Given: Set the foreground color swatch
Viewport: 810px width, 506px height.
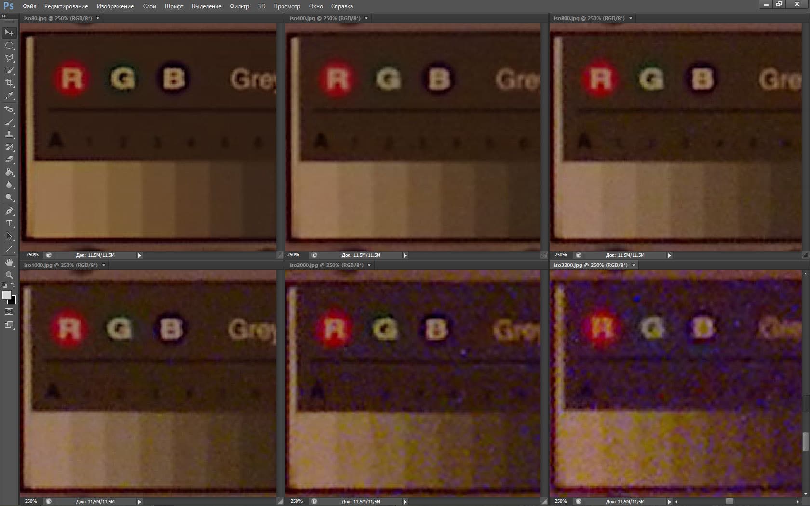Looking at the screenshot, I should click(6, 294).
